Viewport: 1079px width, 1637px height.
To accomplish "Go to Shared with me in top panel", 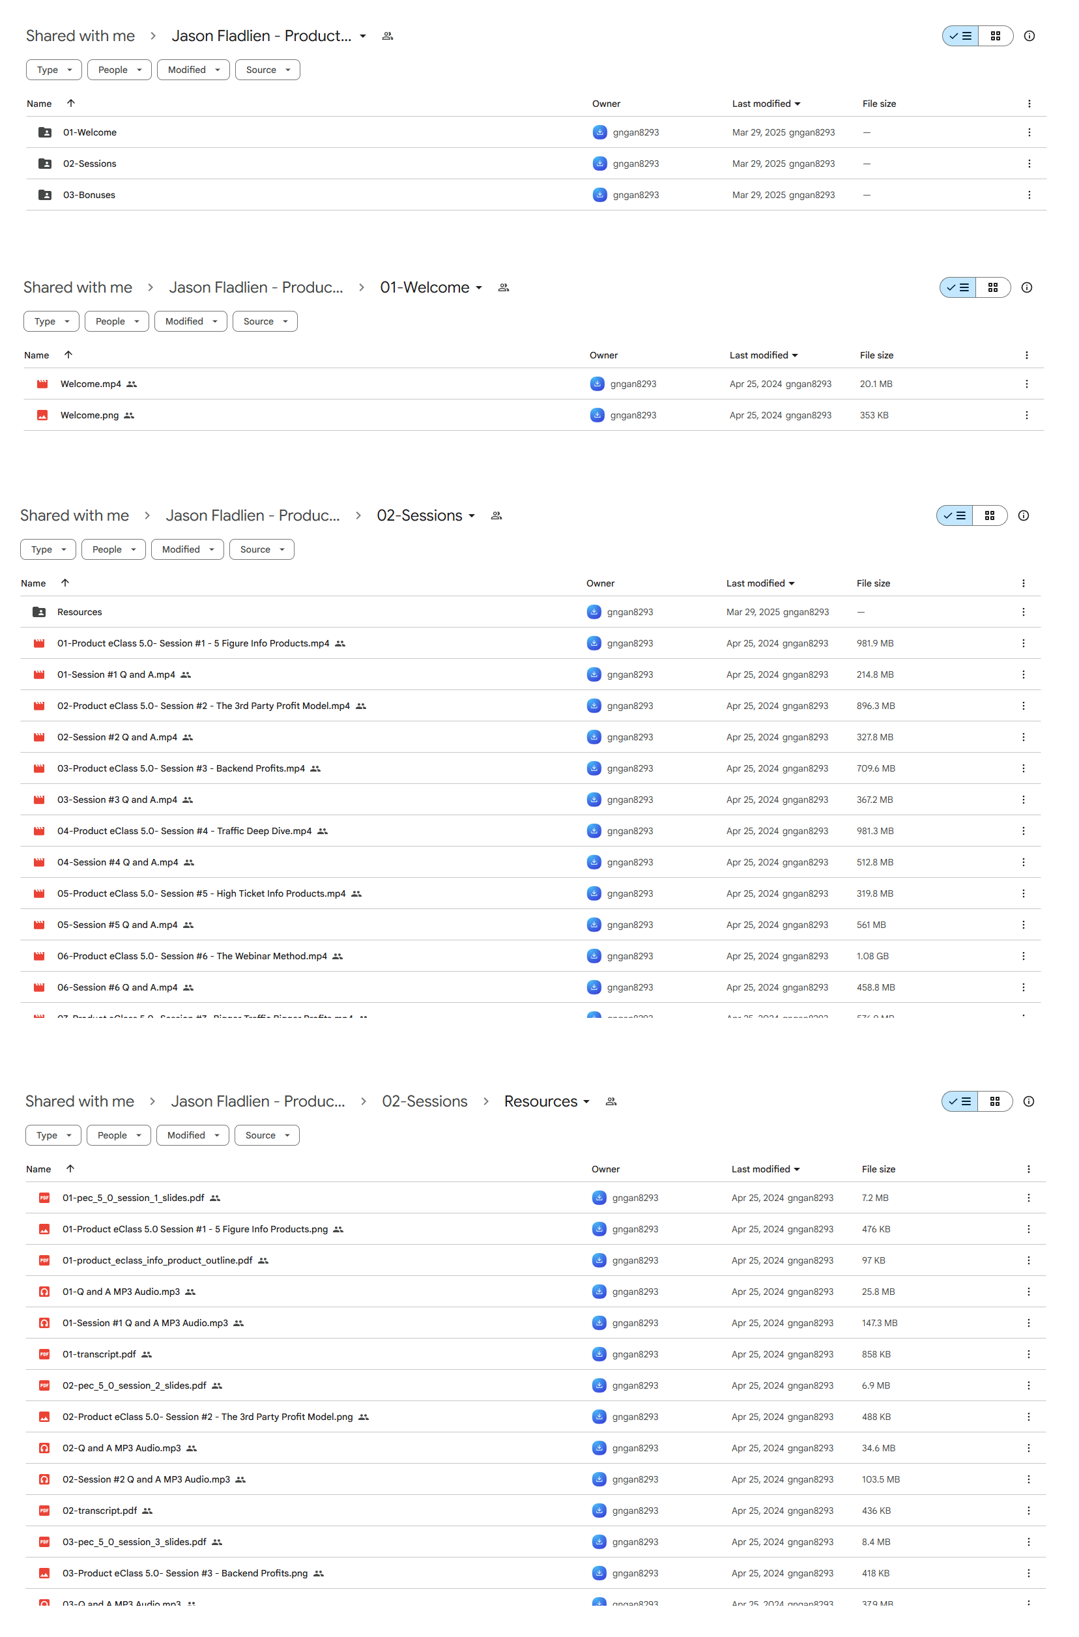I will [x=81, y=36].
